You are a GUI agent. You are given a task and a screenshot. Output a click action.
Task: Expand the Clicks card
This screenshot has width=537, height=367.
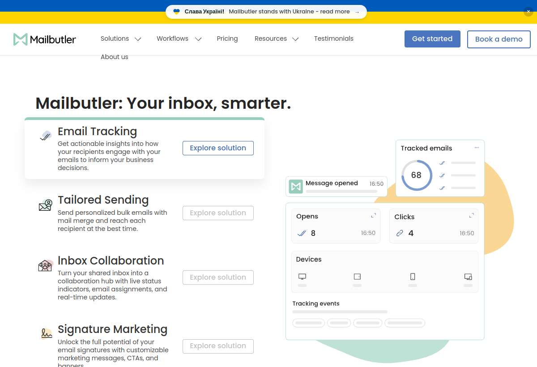471,216
